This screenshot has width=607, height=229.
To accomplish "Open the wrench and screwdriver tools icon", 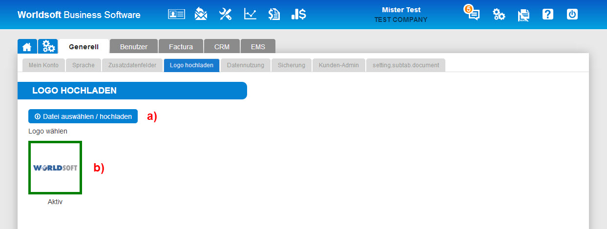I will pyautogui.click(x=225, y=14).
